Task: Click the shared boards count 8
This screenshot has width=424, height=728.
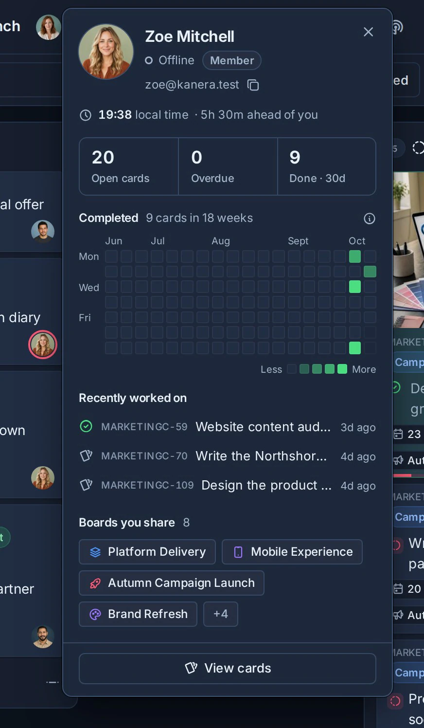Action: 186,523
